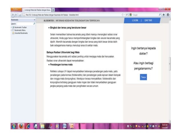Open the Google search engine dropdown

pos(131,15)
